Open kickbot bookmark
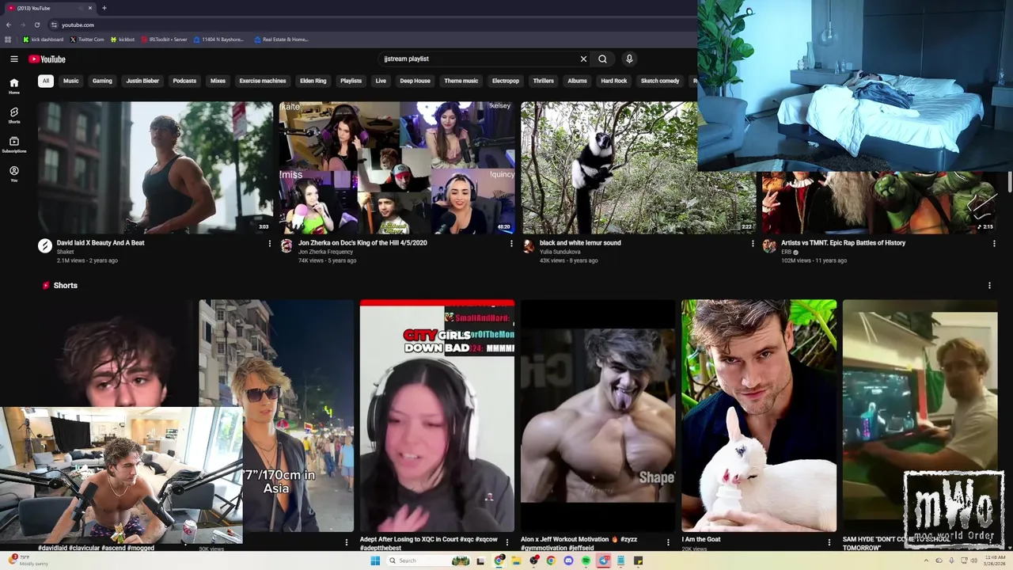The image size is (1013, 570). coord(123,39)
